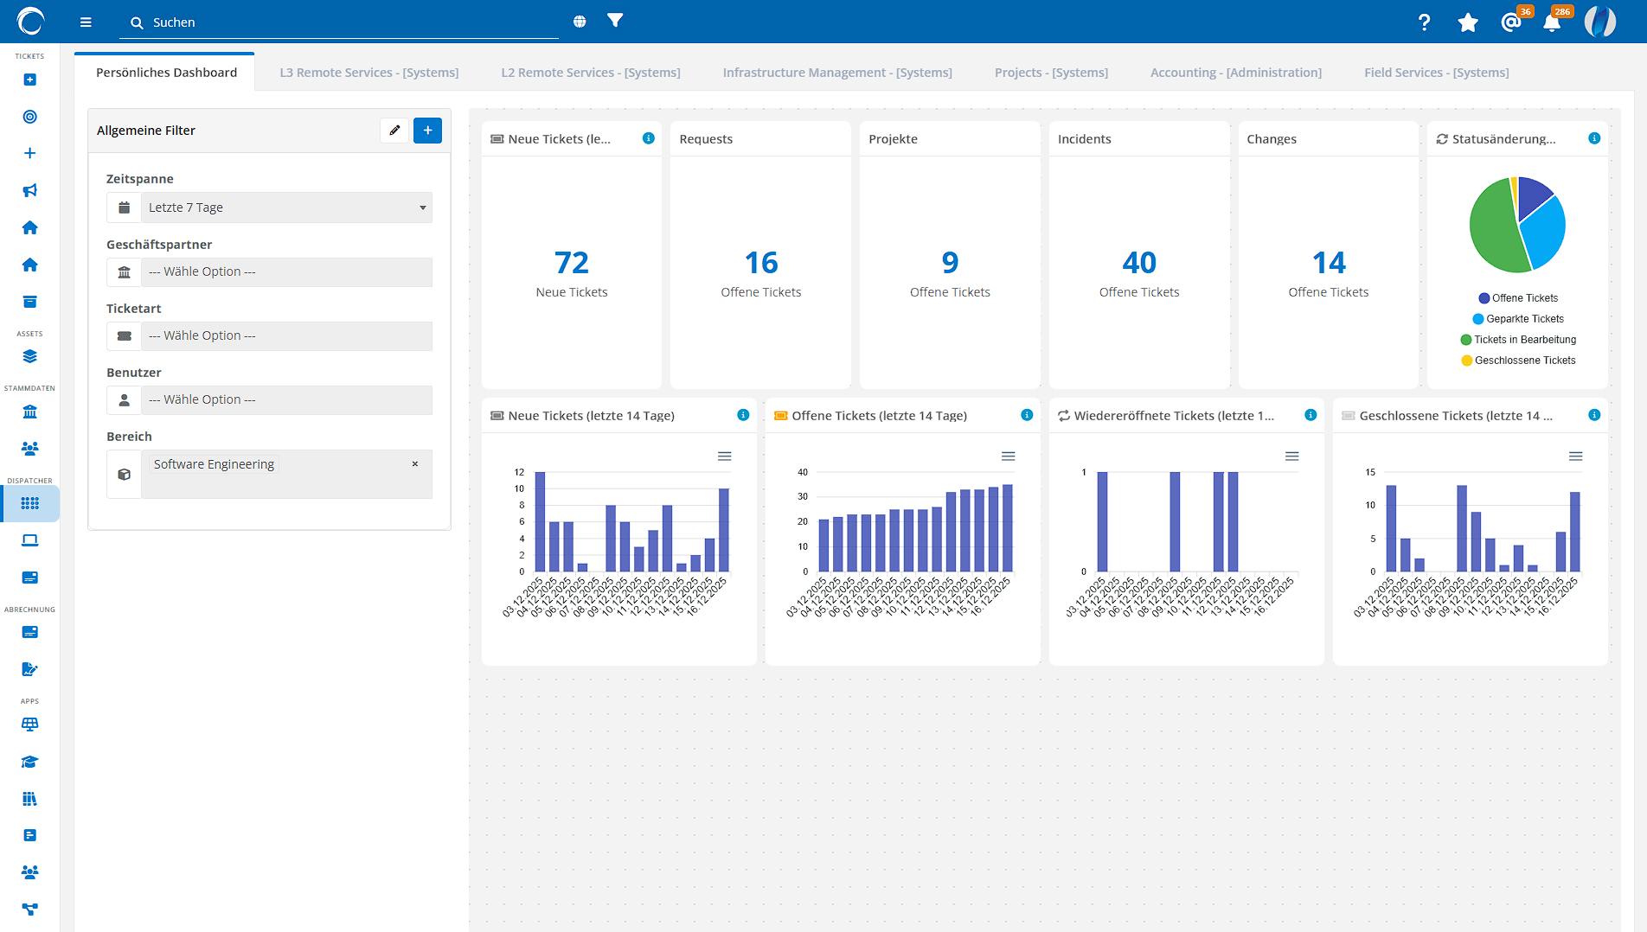This screenshot has height=932, width=1647.
Task: Click the globe language icon
Action: 580,22
